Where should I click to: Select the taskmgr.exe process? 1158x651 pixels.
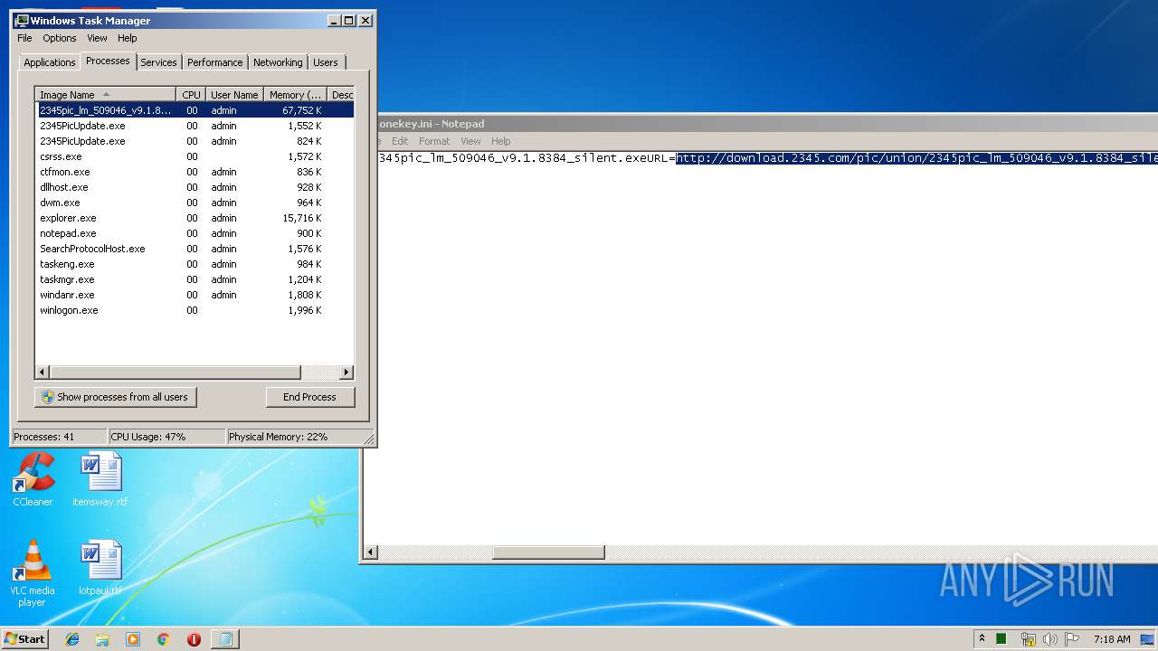(195, 279)
